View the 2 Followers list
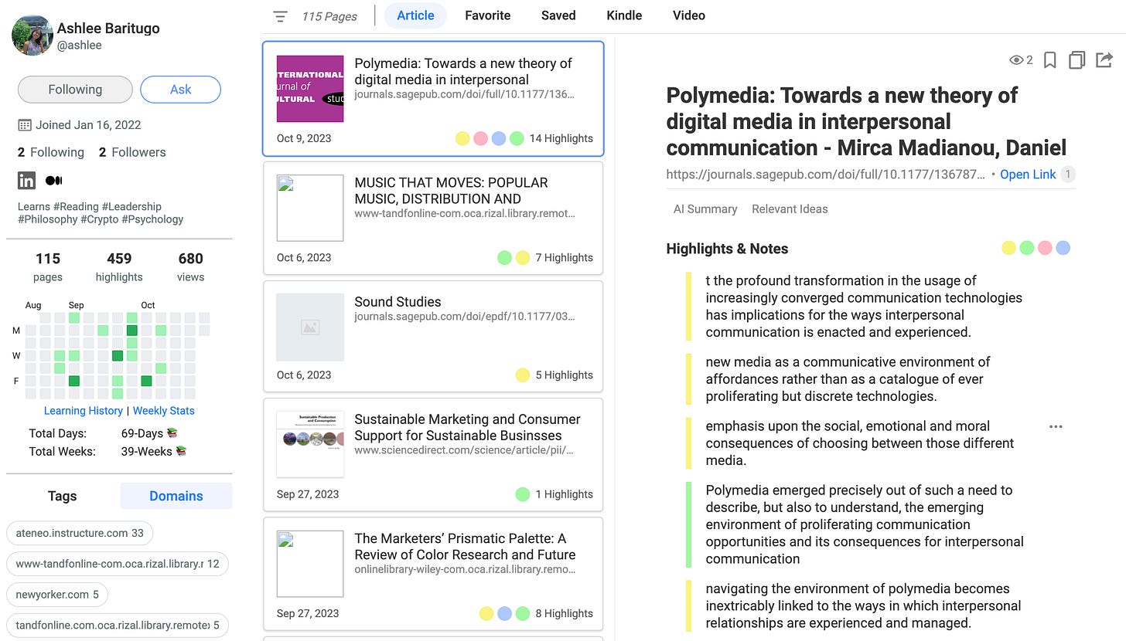1126x641 pixels. pyautogui.click(x=132, y=152)
